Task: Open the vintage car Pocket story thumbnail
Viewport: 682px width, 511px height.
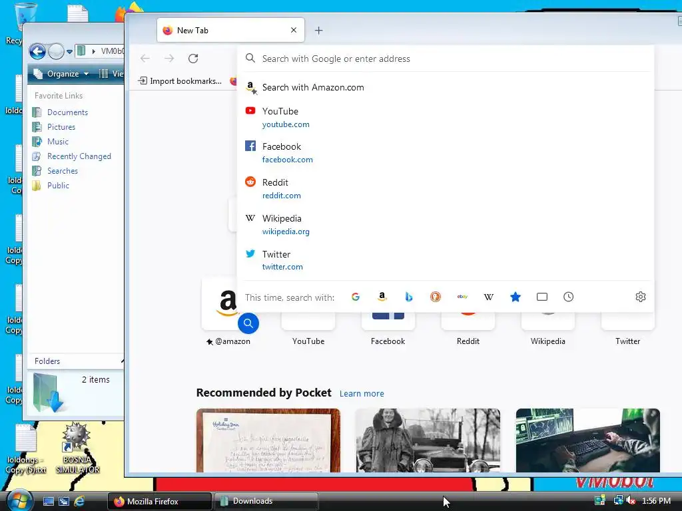Action: [428, 440]
